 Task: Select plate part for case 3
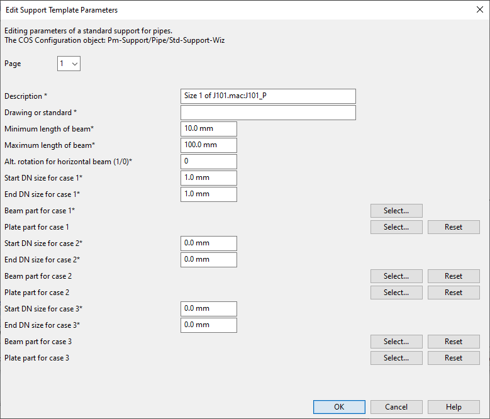pos(396,358)
